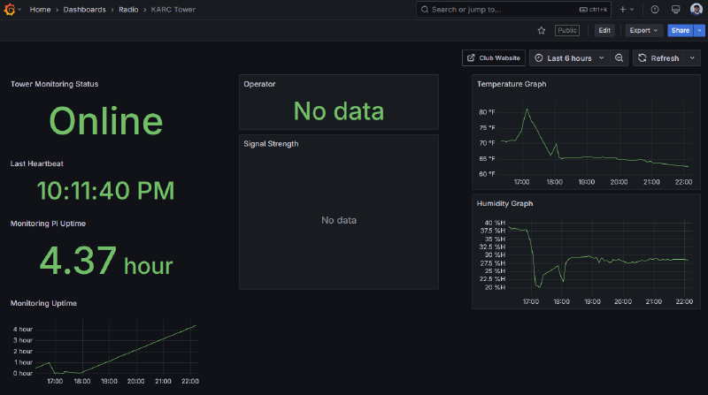Click the Humidity Graph line chart

click(x=600, y=257)
